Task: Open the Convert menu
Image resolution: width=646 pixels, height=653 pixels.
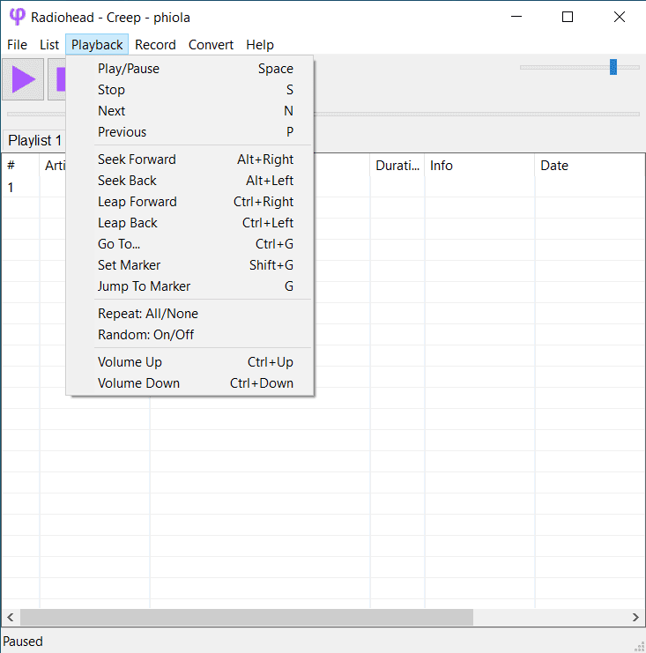Action: (211, 45)
